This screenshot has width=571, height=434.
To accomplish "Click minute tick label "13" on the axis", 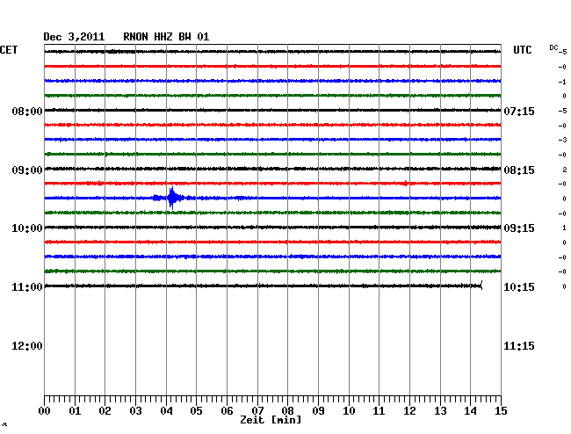I will [440, 411].
